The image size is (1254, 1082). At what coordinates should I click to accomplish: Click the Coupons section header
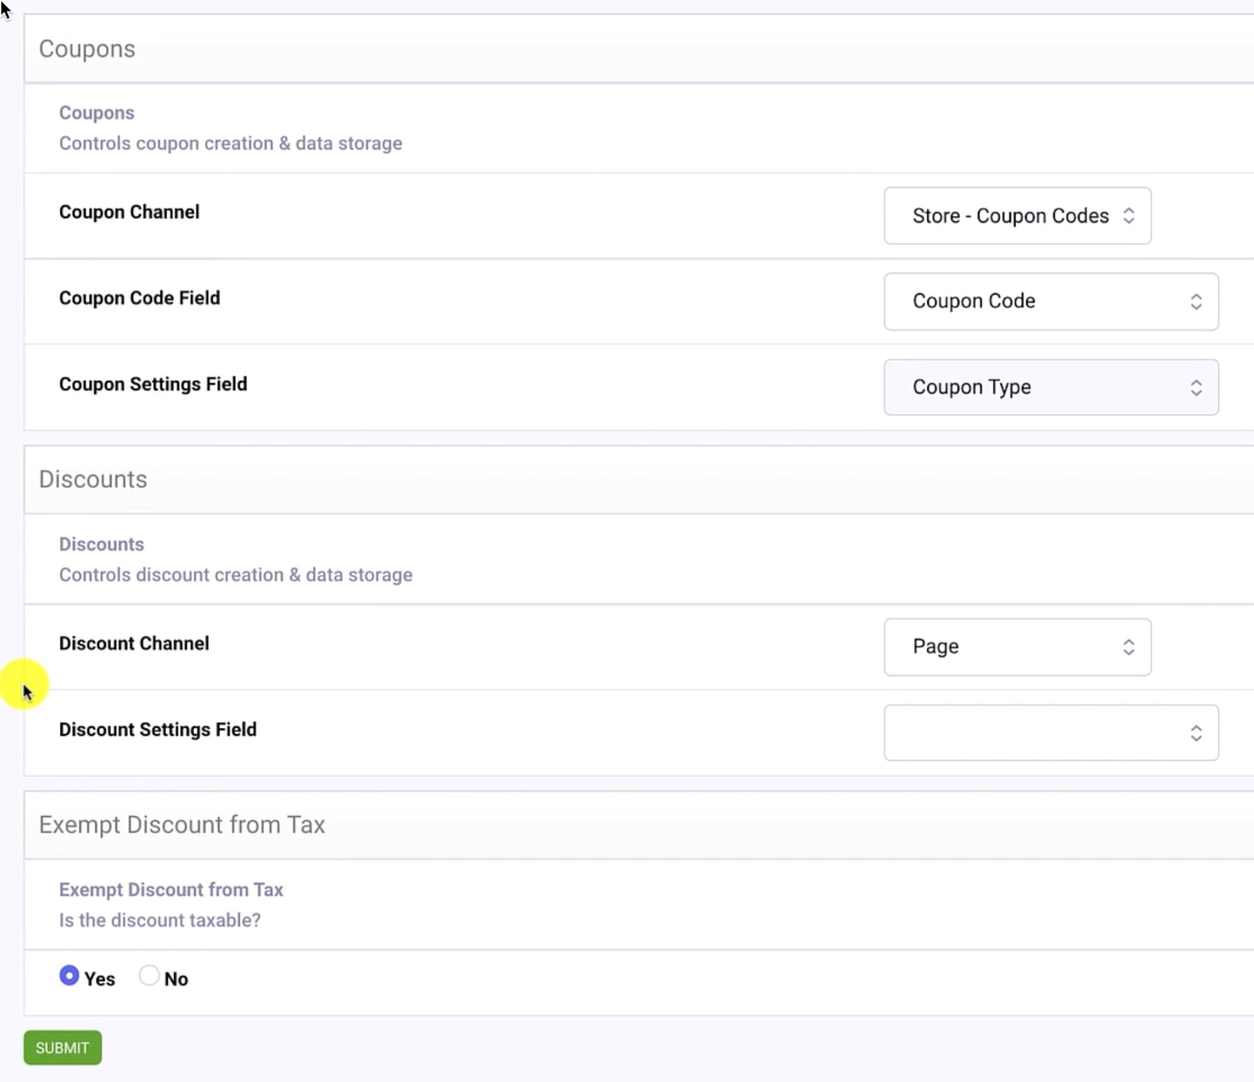tap(87, 49)
